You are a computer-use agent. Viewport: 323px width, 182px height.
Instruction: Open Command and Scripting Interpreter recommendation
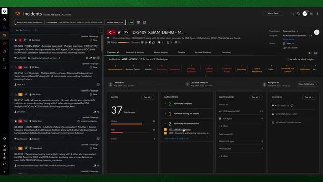point(189,133)
